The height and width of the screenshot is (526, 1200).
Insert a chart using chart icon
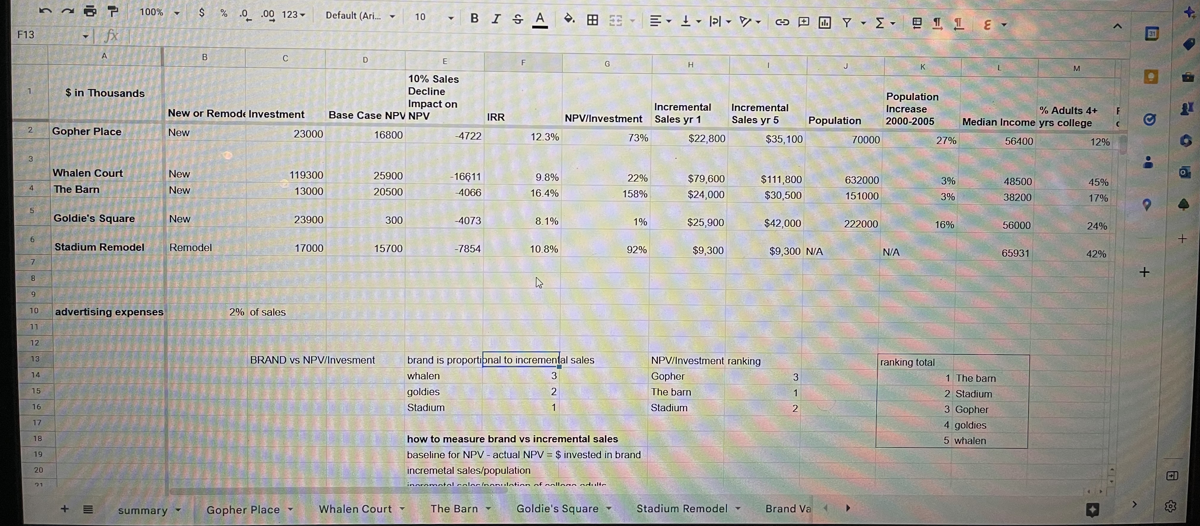point(825,22)
